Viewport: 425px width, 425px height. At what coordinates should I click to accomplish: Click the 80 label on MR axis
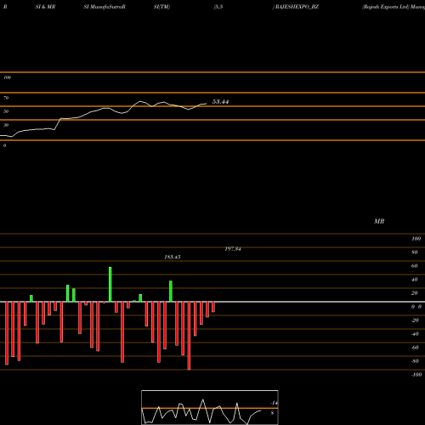tap(415, 252)
